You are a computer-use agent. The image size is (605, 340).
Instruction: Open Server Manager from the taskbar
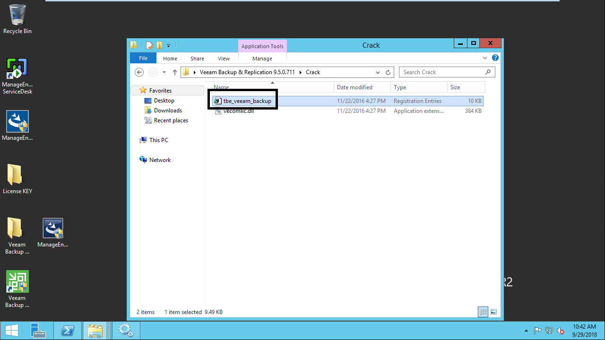[38, 331]
